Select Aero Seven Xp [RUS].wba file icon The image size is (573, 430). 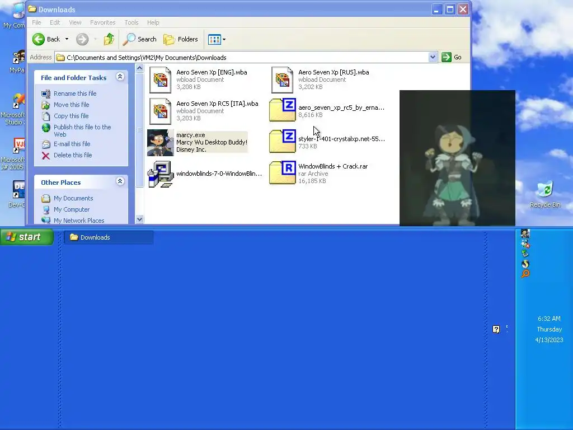(x=282, y=80)
